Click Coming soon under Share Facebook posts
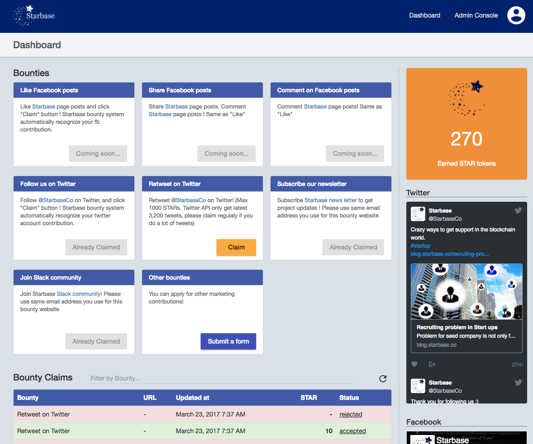The image size is (533, 444). (226, 154)
